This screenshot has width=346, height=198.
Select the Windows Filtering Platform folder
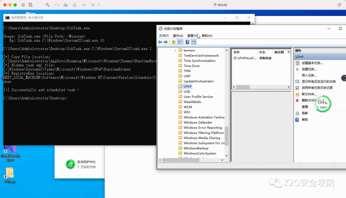point(204,133)
